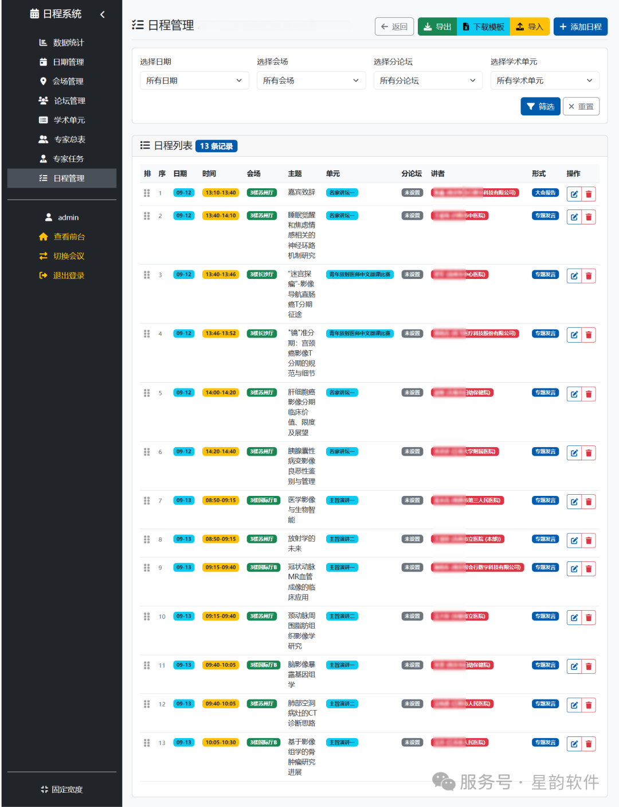The height and width of the screenshot is (807, 619).
Task: Click drag handle icon of row 5
Action: coord(147,393)
